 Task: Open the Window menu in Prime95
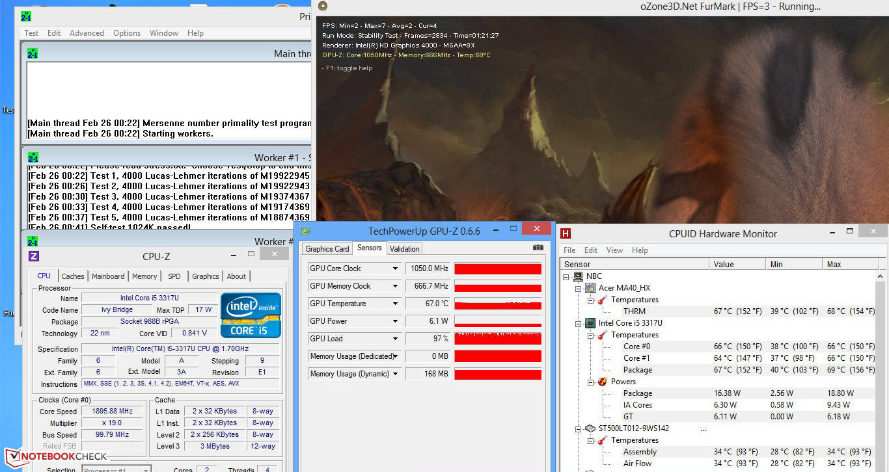[164, 33]
